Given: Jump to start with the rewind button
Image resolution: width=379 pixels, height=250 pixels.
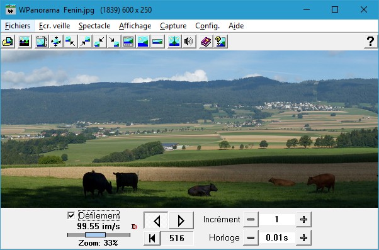Looking at the screenshot, I should pyautogui.click(x=152, y=238).
